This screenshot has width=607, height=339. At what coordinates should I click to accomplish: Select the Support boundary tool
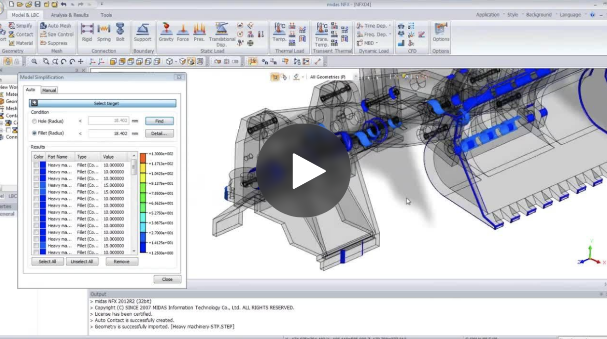[143, 32]
